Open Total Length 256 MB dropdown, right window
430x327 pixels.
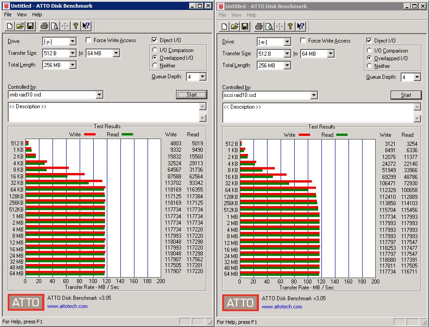(x=287, y=65)
